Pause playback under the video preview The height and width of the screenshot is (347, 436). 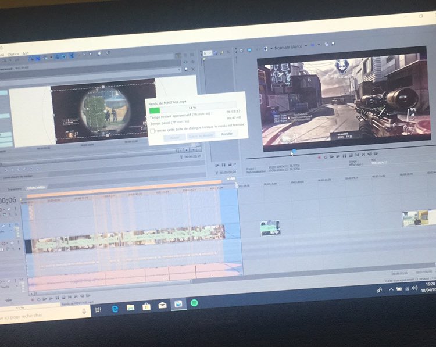pyautogui.click(x=345, y=156)
